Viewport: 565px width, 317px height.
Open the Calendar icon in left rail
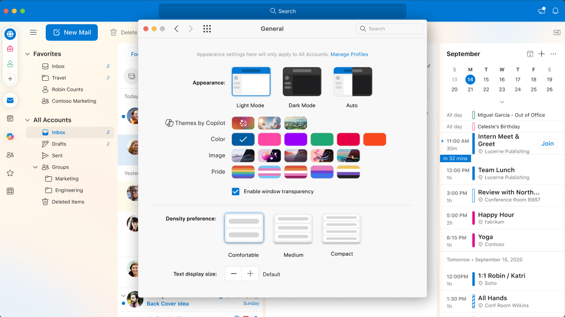[x=10, y=119]
